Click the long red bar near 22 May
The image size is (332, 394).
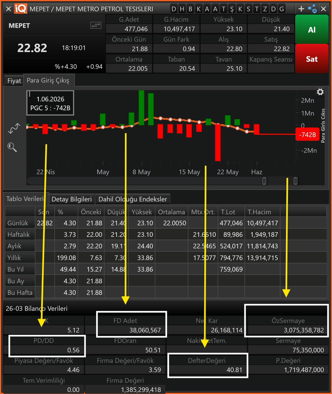tap(218, 142)
